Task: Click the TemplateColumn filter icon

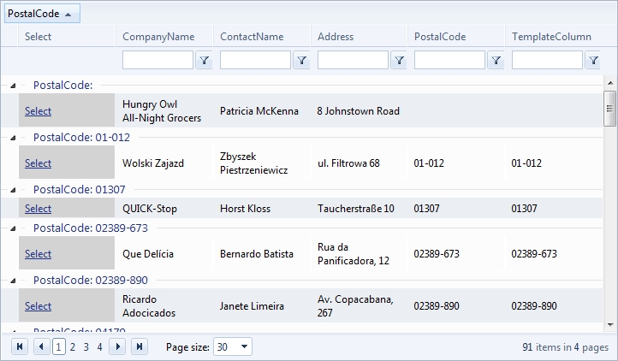Action: coord(593,61)
